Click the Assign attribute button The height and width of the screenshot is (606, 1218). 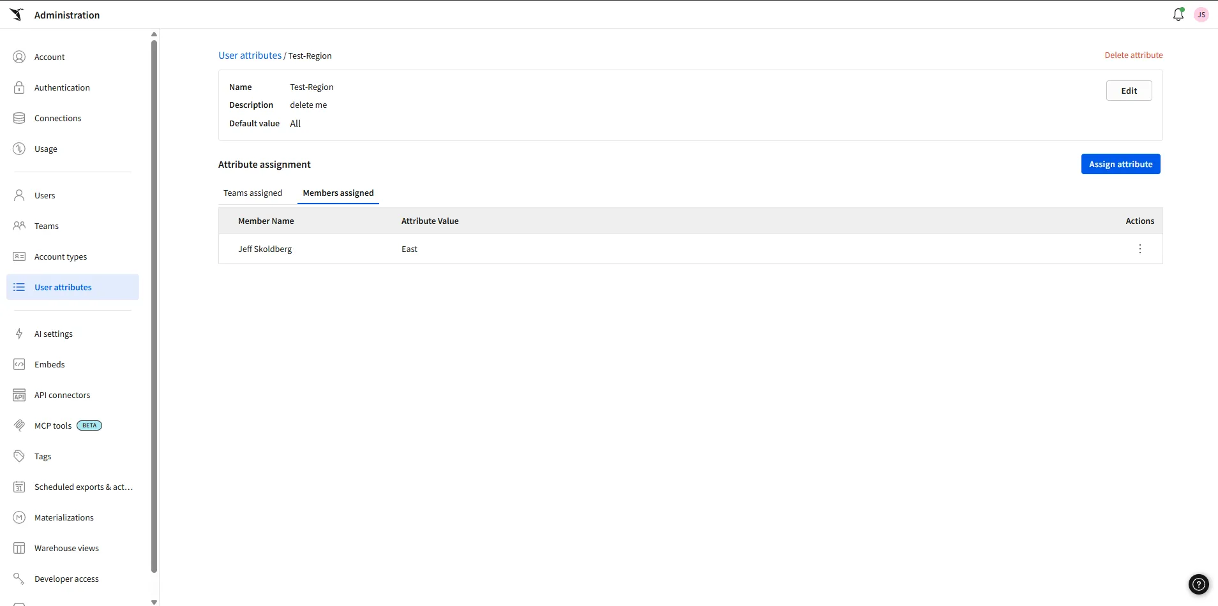pos(1120,164)
